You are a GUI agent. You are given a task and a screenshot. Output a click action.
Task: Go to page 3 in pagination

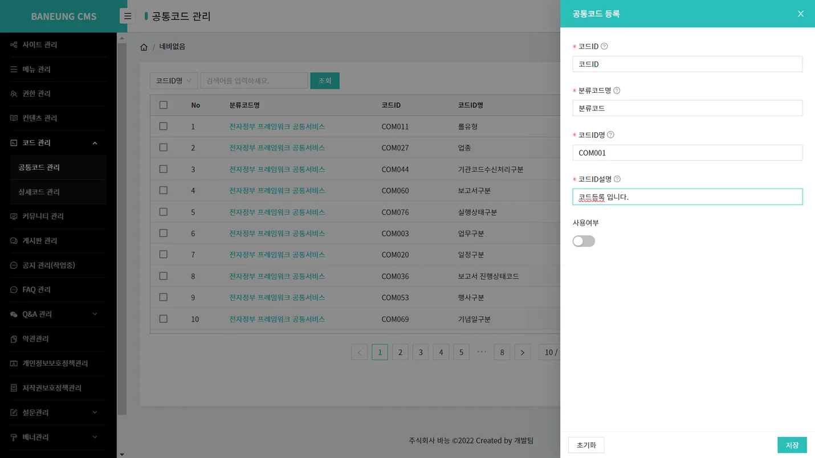(421, 352)
